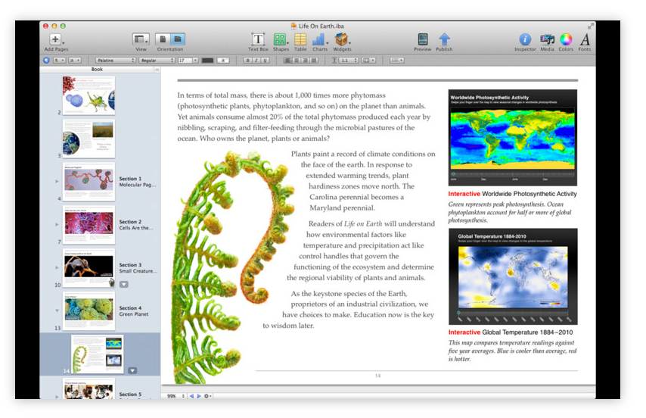Go to next page arrow
Viewport: 646px width, 418px height.
pyautogui.click(x=199, y=396)
